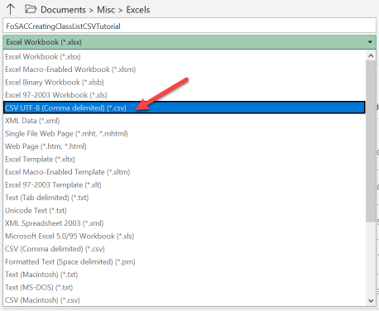Screen dimensions: 379x311
Task: Select Excel Macro-Enabled Template (*.xltm)
Action: pyautogui.click(x=185, y=172)
